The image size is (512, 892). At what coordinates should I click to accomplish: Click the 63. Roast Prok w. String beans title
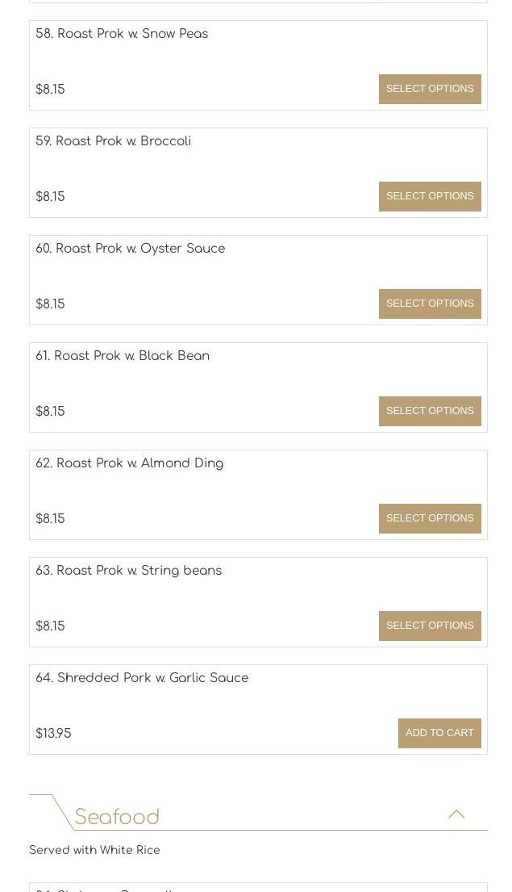128,571
